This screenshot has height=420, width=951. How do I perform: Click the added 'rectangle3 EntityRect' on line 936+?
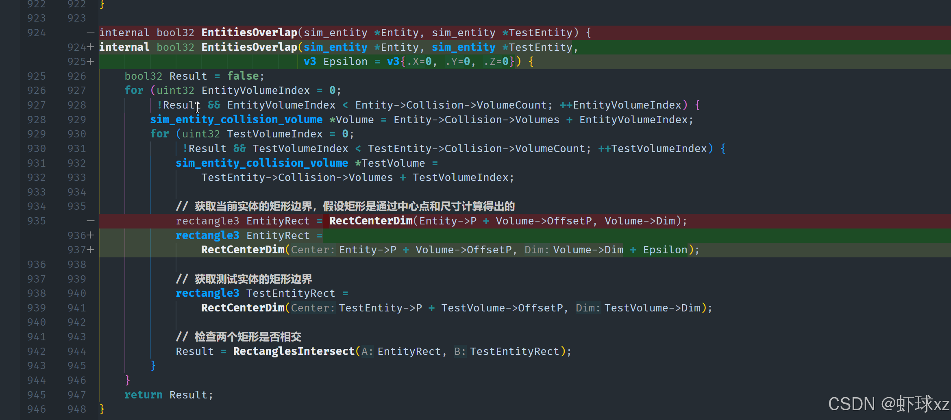tap(243, 235)
